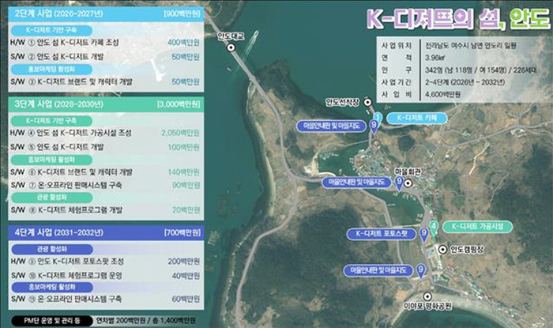
Task: Click numbered pin 1 beside K-디저트 카페
Action: pos(378,119)
